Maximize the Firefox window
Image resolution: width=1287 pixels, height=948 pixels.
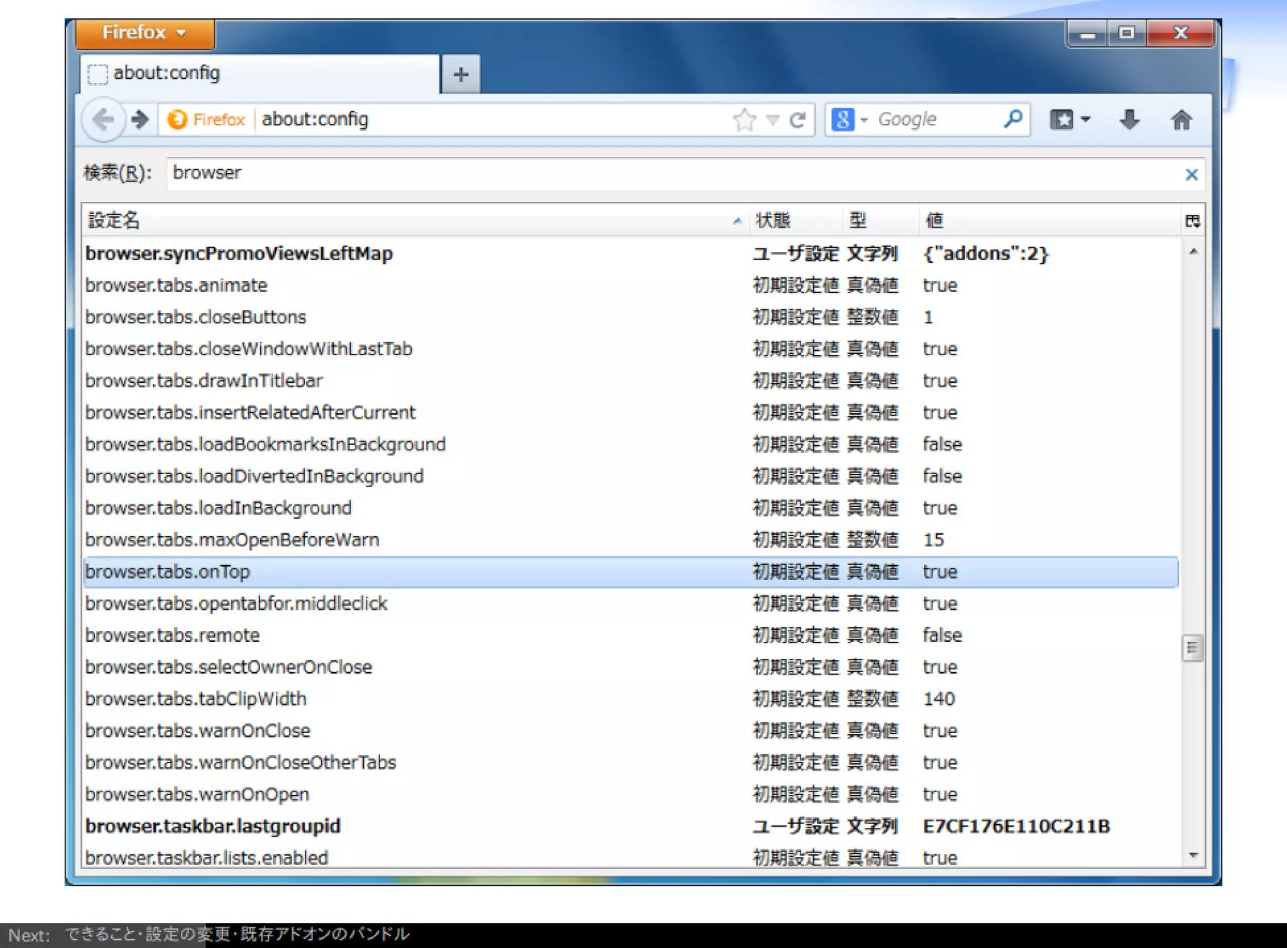point(1127,33)
